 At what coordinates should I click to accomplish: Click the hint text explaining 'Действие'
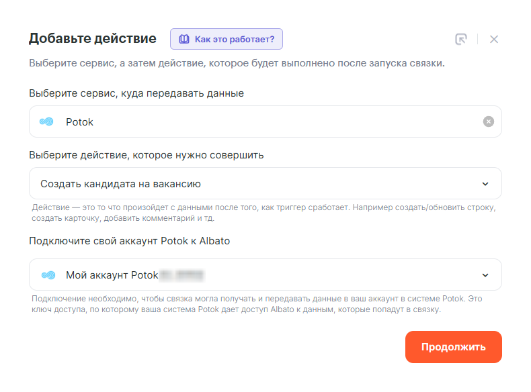(x=263, y=213)
